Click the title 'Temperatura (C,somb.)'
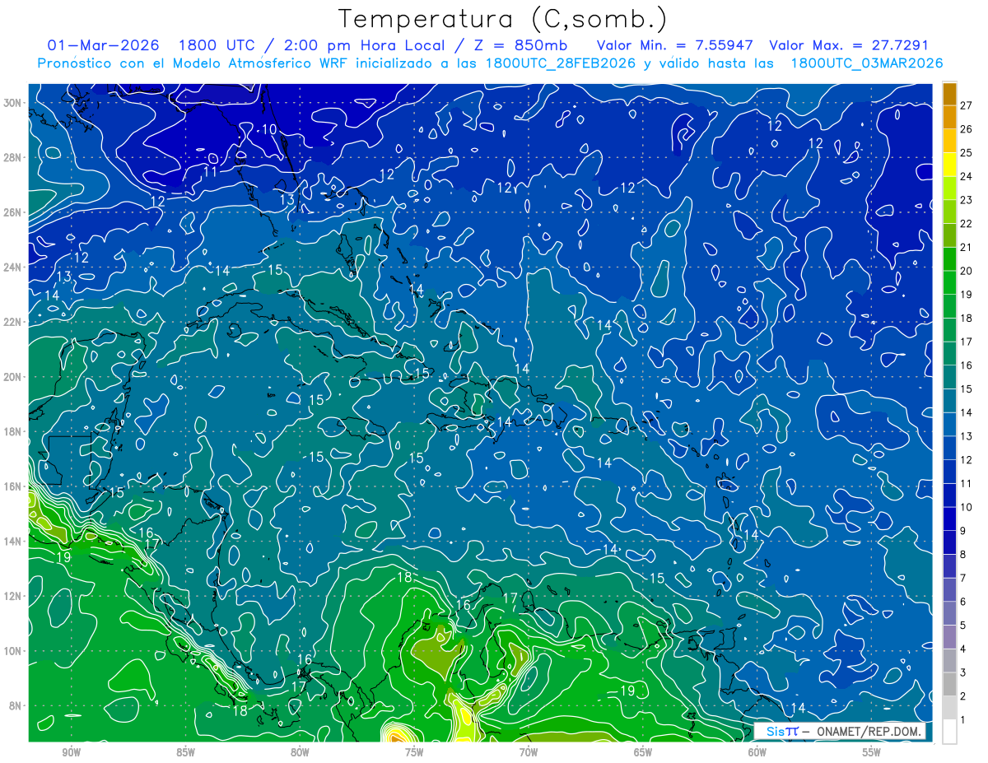The width and height of the screenshot is (988, 763). tap(503, 18)
